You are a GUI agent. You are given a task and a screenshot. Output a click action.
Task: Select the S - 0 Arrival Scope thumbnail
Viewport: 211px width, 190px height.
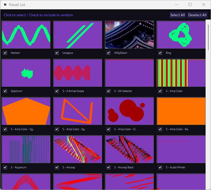pyautogui.click(x=78, y=73)
